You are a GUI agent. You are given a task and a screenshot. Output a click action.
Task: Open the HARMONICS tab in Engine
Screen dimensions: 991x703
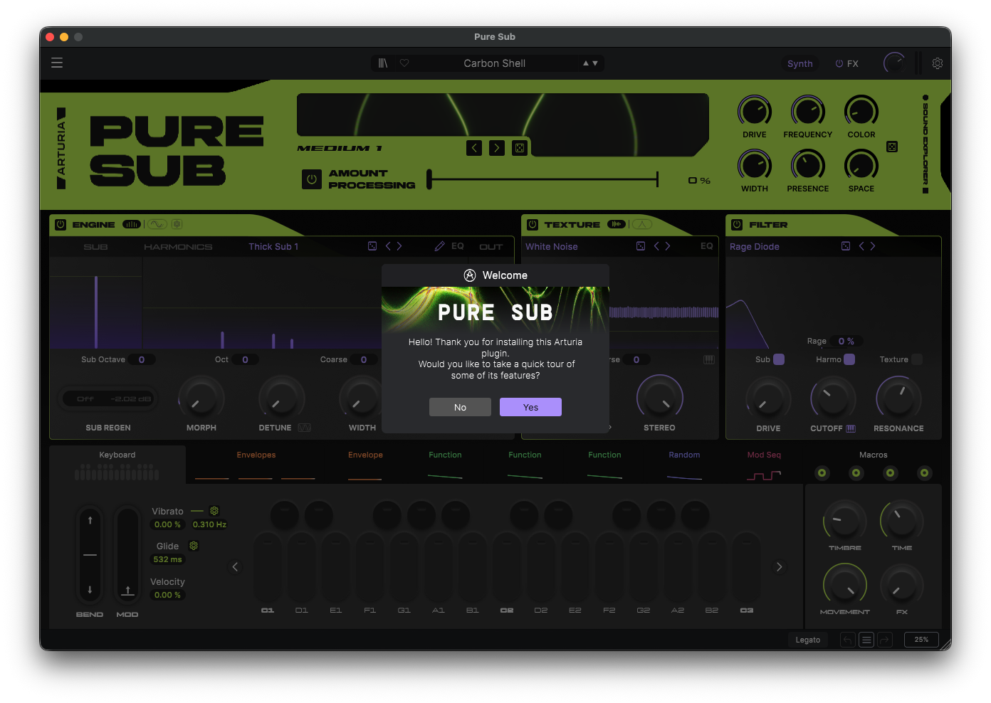178,247
